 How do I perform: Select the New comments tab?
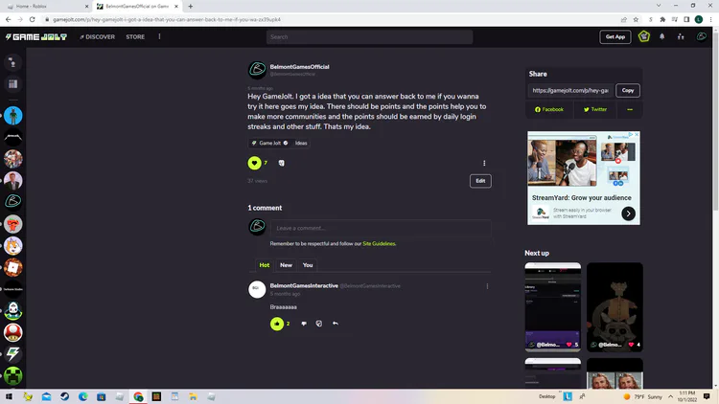286,265
